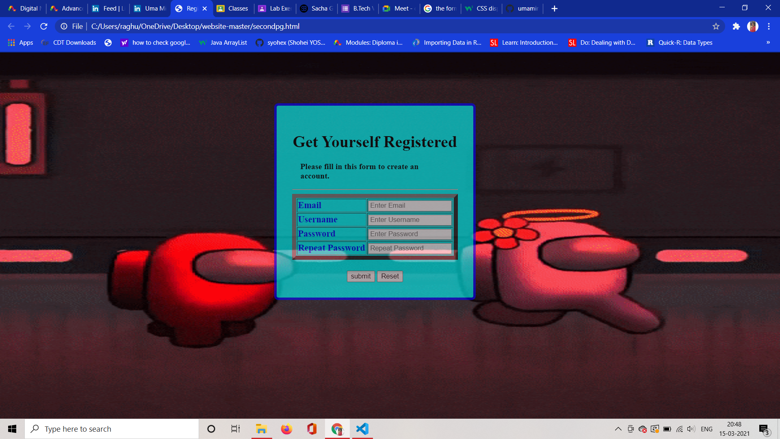Click the Windows Start button
780x439 pixels.
[12, 428]
